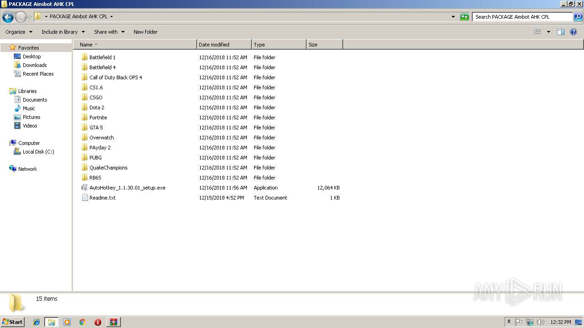Open the Videos library
The image size is (584, 328).
(x=30, y=126)
